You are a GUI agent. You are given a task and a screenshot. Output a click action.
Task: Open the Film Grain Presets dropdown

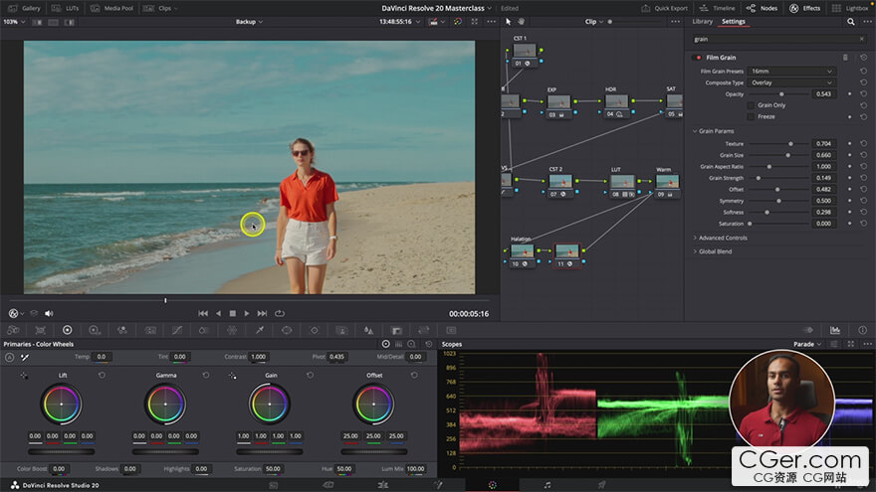[x=791, y=72]
